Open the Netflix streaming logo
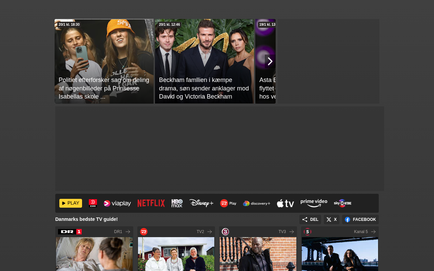Screen dimensions: 434x271 coord(151,203)
